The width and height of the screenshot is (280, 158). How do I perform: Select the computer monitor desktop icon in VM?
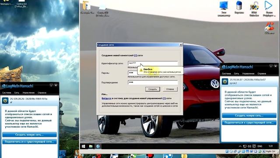pos(224,6)
